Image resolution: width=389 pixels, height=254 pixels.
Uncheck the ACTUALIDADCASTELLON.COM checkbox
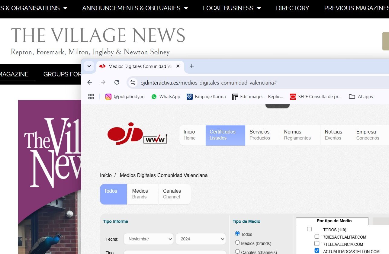pos(317,251)
